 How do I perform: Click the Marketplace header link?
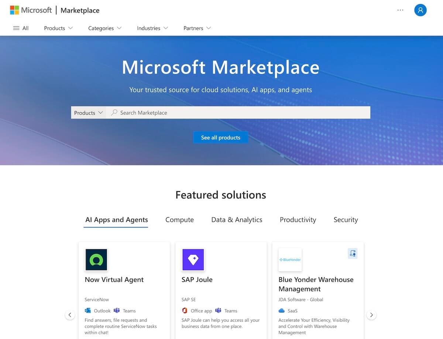point(80,10)
